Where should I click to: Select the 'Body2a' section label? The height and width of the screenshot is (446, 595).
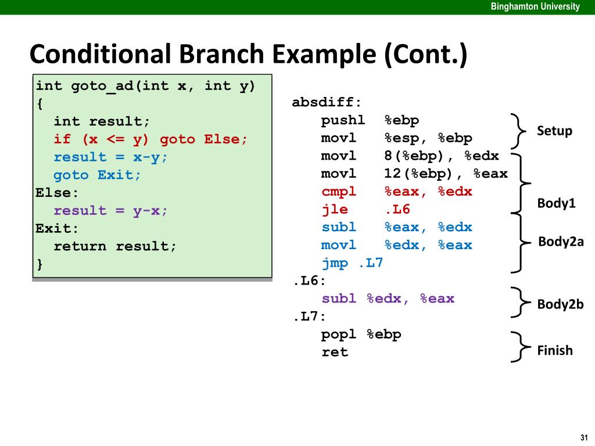pos(561,242)
